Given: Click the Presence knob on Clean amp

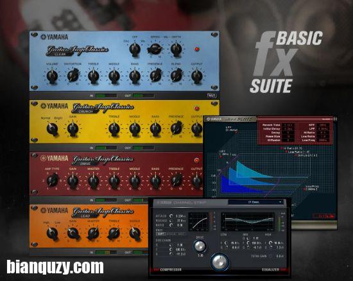Looking at the screenshot, I should click(x=155, y=76).
